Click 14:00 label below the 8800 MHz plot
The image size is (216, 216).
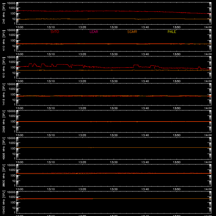[x=208, y=189]
